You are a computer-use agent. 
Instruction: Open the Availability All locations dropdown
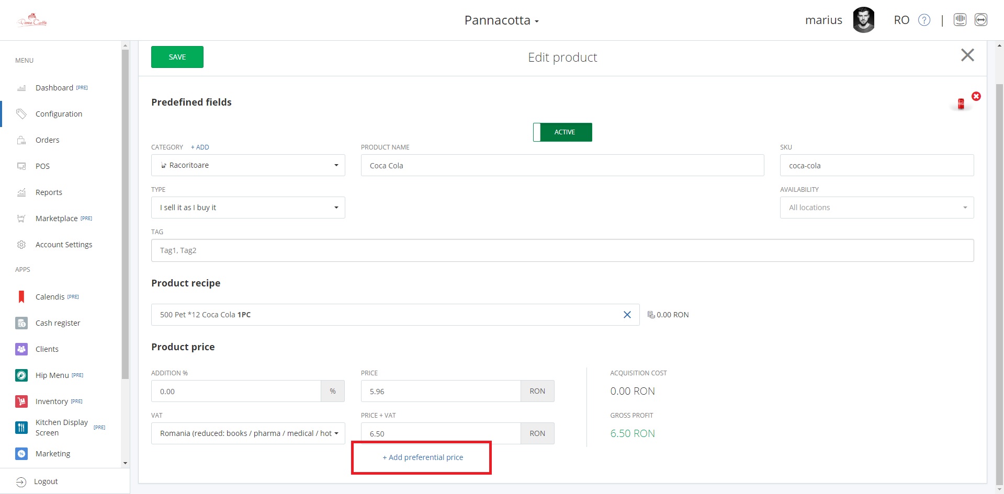point(877,208)
